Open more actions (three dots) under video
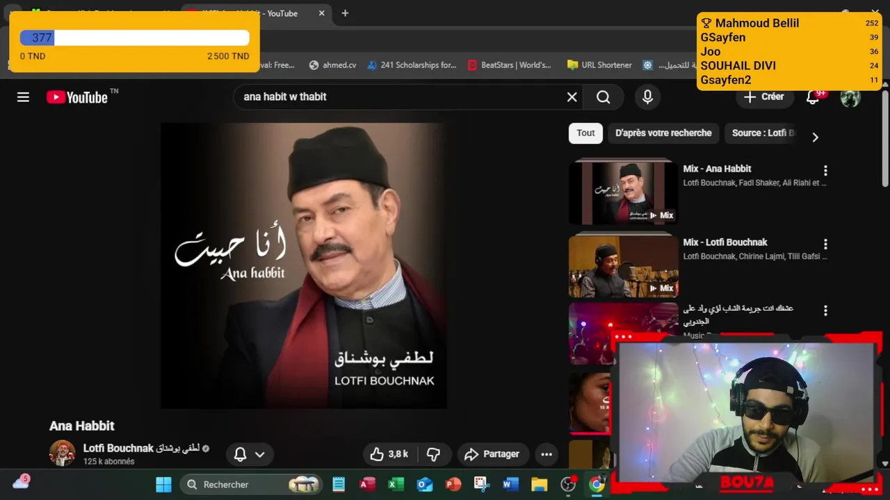 [547, 454]
